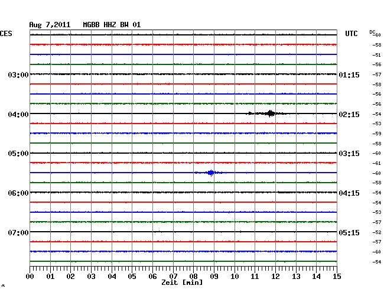
Task: Pick the black seismic event on 04:00 trace
Action: click(267, 113)
